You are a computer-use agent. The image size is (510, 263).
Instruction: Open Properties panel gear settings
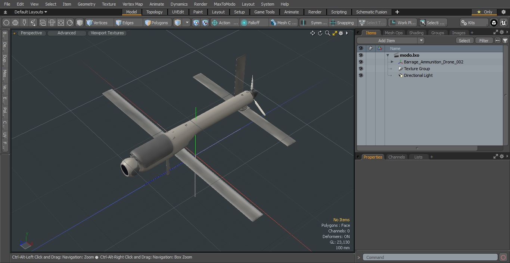502,157
